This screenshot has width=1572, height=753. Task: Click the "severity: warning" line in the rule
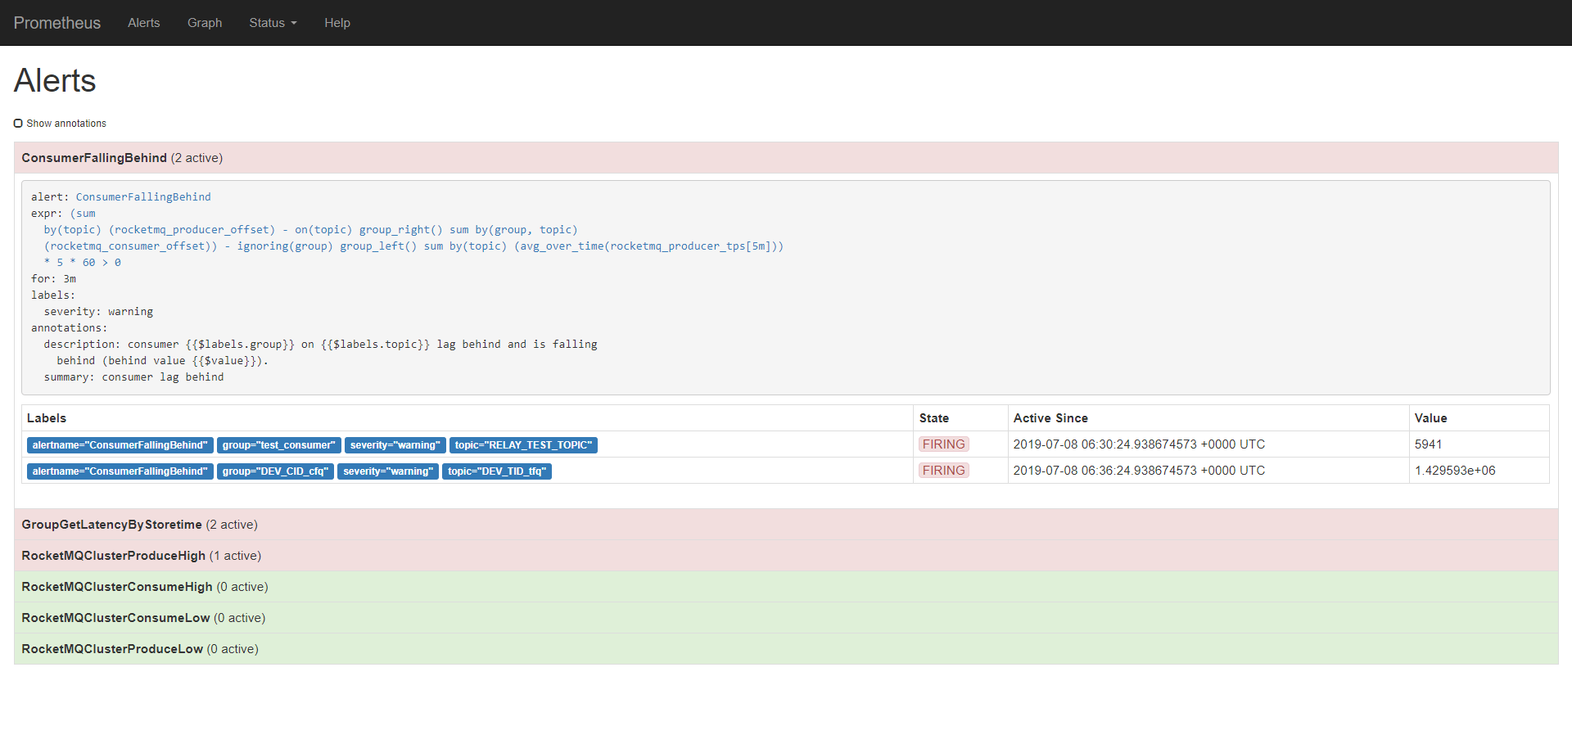coord(98,312)
